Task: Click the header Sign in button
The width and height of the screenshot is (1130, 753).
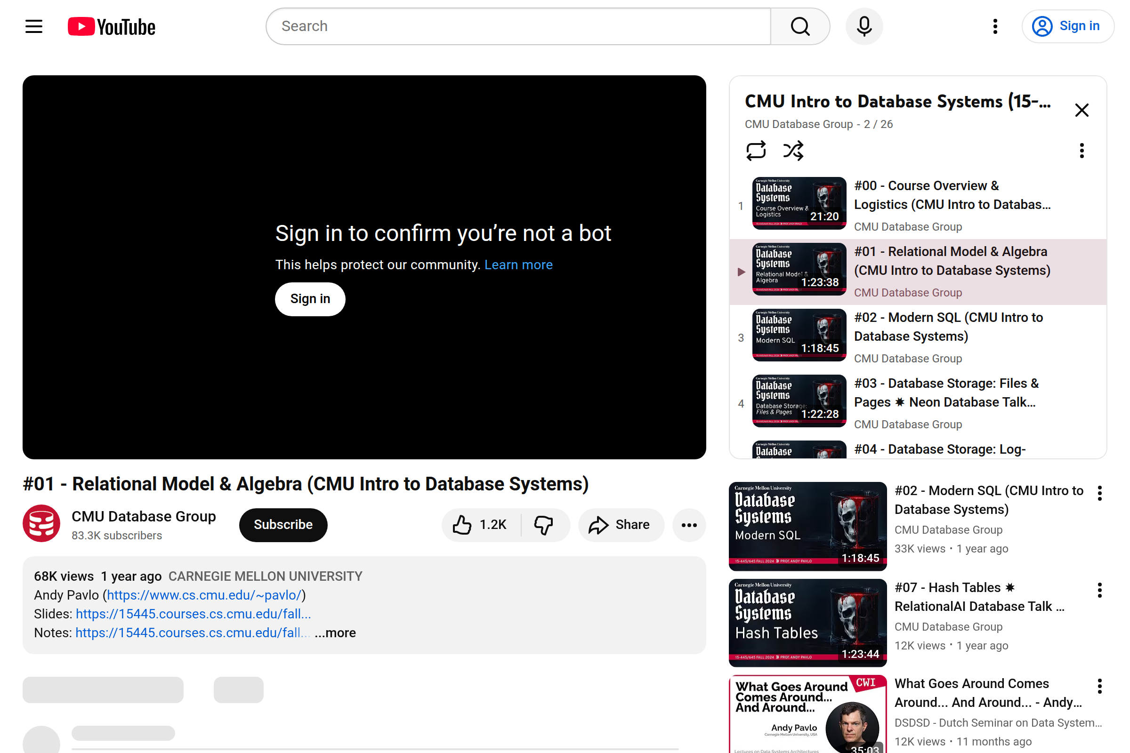Action: [x=1067, y=26]
